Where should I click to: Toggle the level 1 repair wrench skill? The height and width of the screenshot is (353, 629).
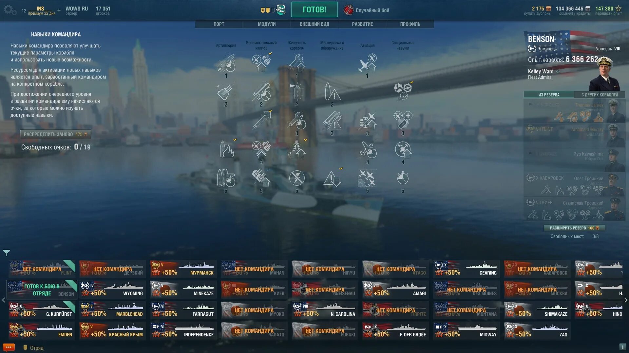297,63
